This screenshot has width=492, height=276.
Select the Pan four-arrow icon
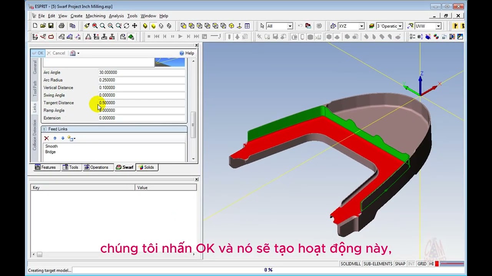point(135,26)
